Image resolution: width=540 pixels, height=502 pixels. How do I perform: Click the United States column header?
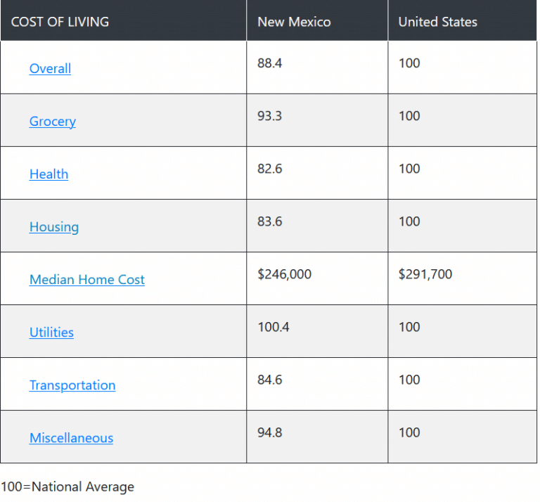pyautogui.click(x=437, y=22)
